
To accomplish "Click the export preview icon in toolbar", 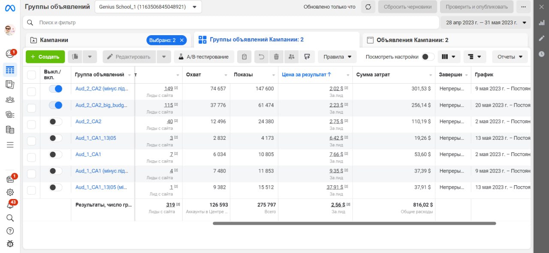I will click(307, 57).
